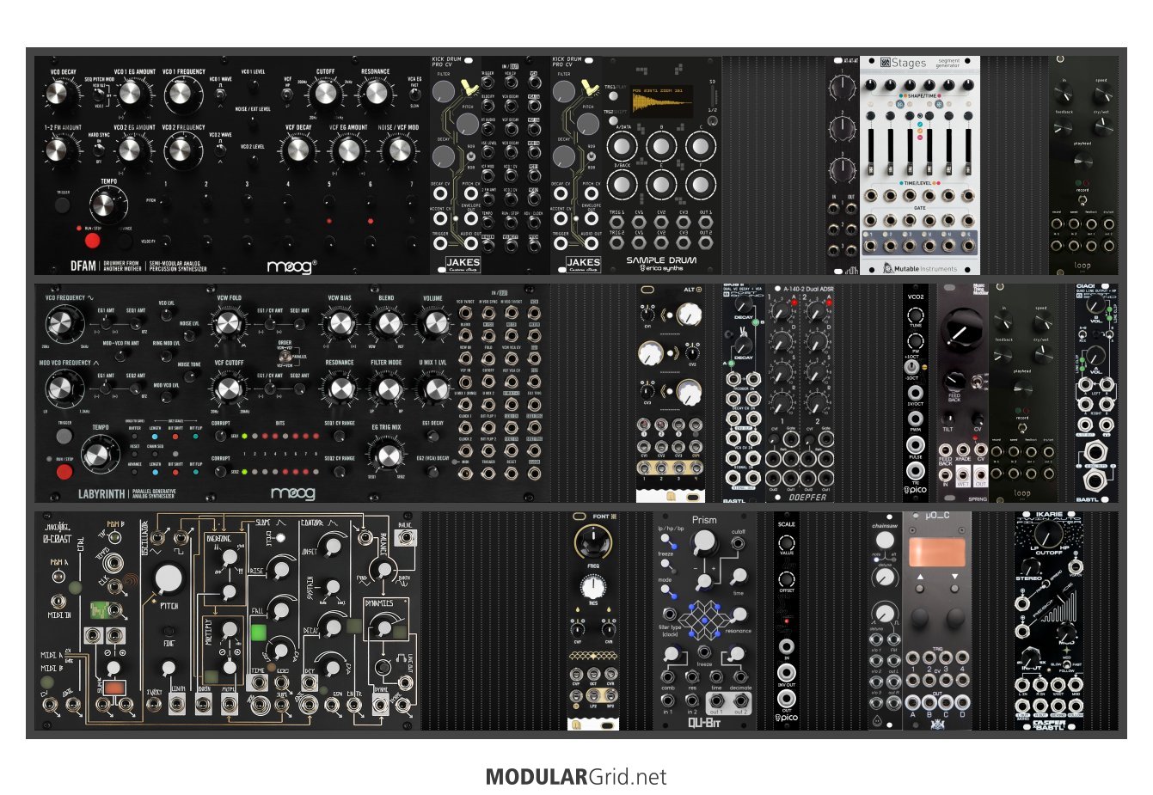Click the DFAM Cutoff knob
Viewport: 1153px width, 795px height.
click(326, 94)
